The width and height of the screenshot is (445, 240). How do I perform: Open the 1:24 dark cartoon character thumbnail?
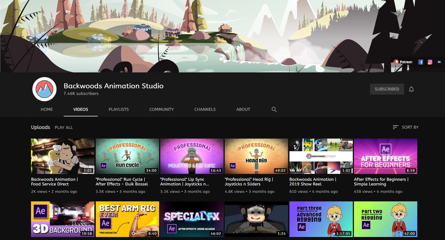(256, 219)
